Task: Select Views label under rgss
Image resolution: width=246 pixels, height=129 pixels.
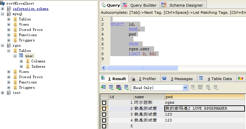Action: 24,72
